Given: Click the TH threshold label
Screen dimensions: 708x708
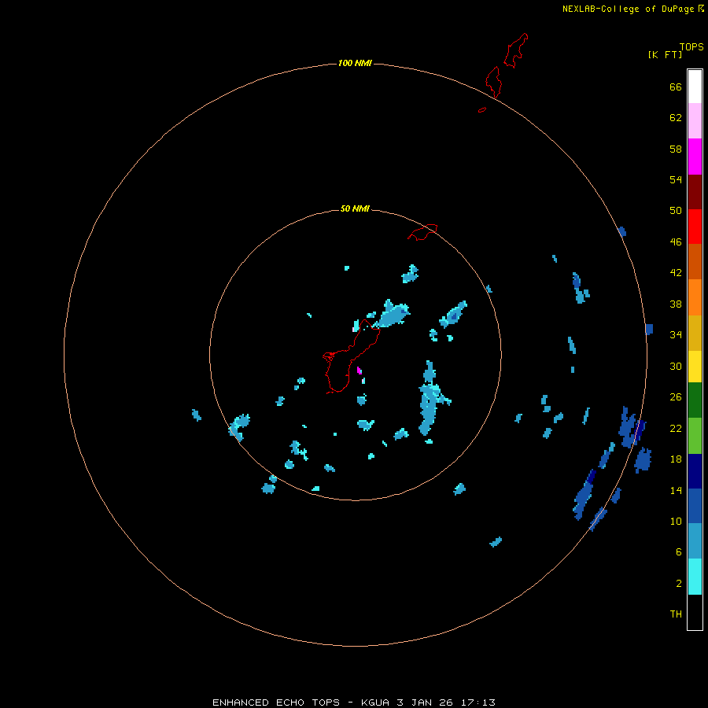Looking at the screenshot, I should point(676,614).
